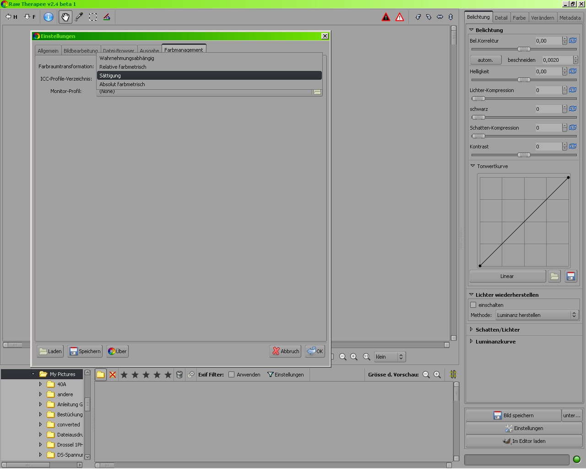Viewport: 586px width, 469px height.
Task: Expand the Schatten/Lichter section
Action: [x=497, y=330]
